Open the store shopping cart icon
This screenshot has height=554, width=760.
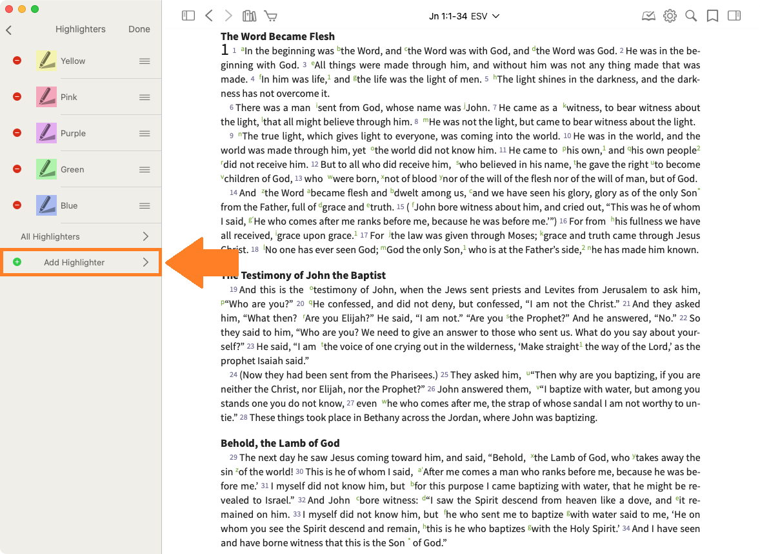[x=271, y=16]
